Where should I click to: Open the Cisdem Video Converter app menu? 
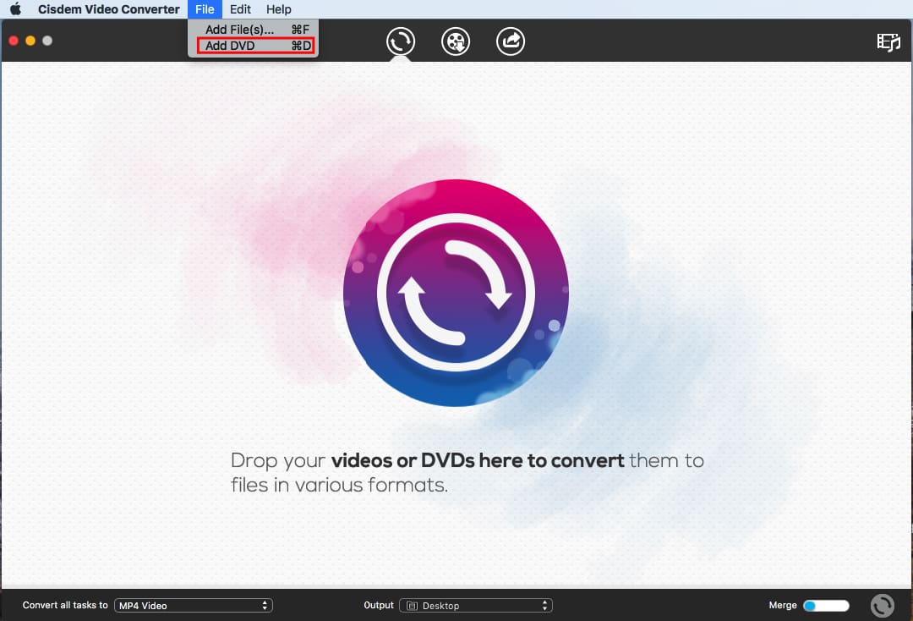pos(109,9)
